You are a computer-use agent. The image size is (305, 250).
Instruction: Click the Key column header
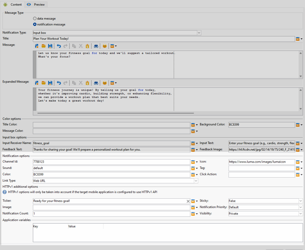[50, 226]
